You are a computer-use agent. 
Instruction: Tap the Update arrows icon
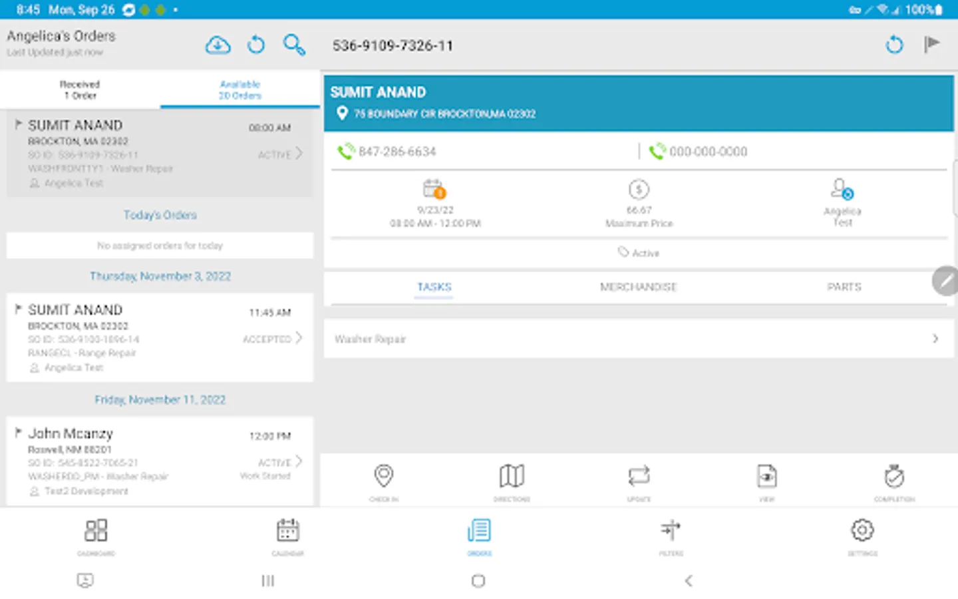(639, 476)
